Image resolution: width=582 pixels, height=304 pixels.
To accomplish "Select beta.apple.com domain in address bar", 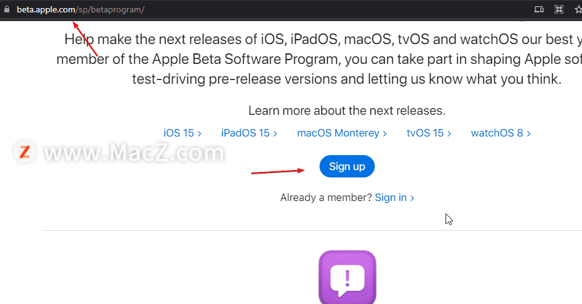I will pos(46,10).
